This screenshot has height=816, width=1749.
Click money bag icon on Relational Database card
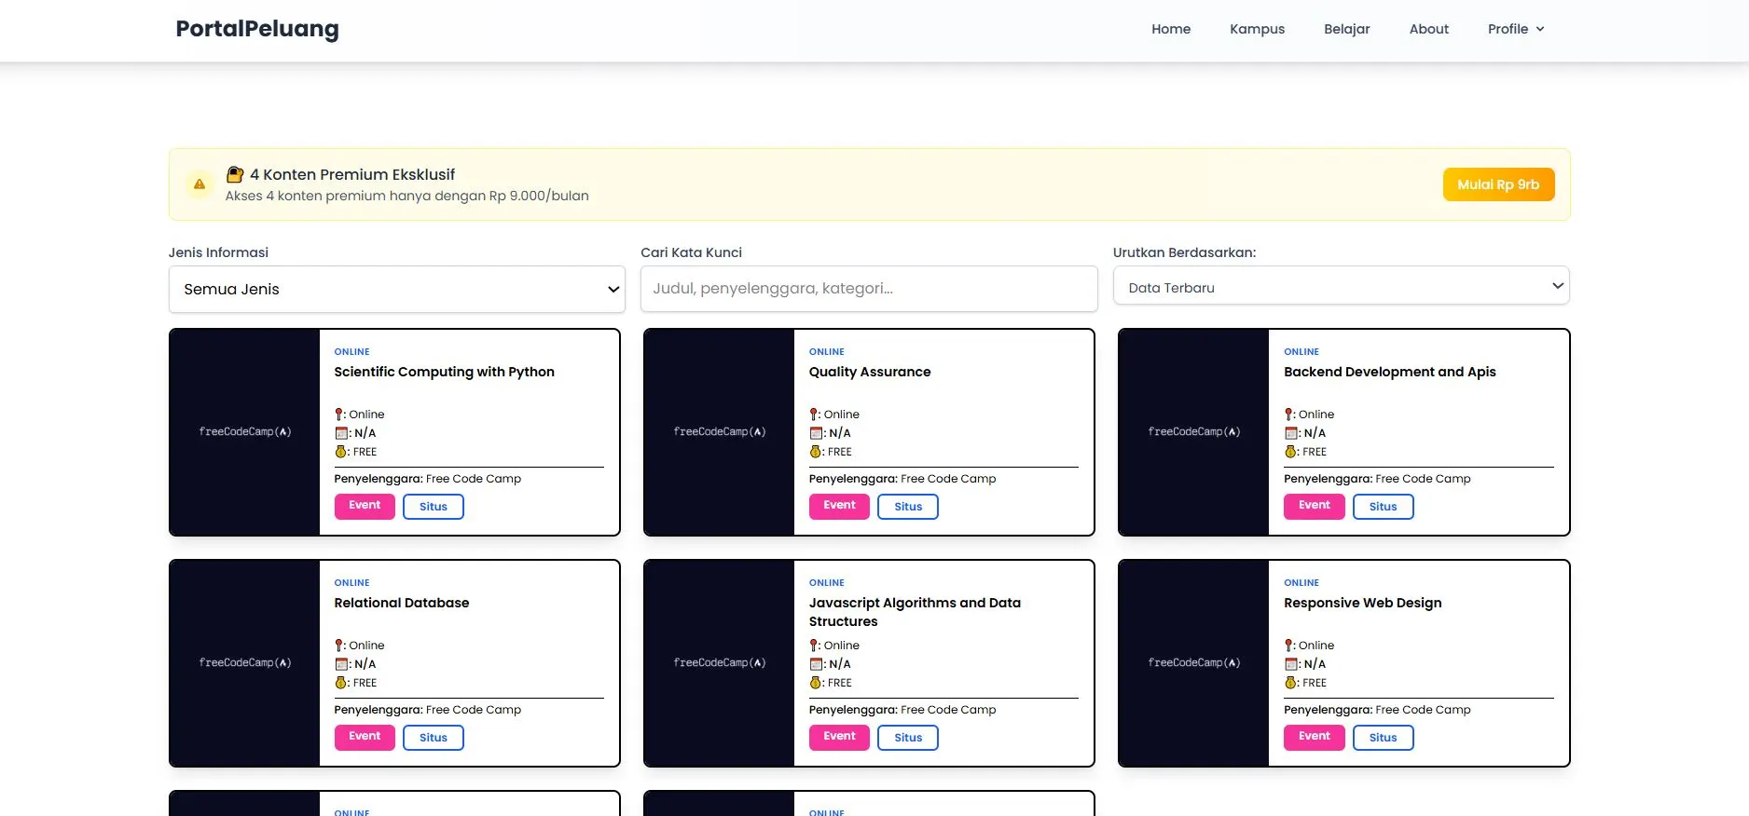coord(340,683)
